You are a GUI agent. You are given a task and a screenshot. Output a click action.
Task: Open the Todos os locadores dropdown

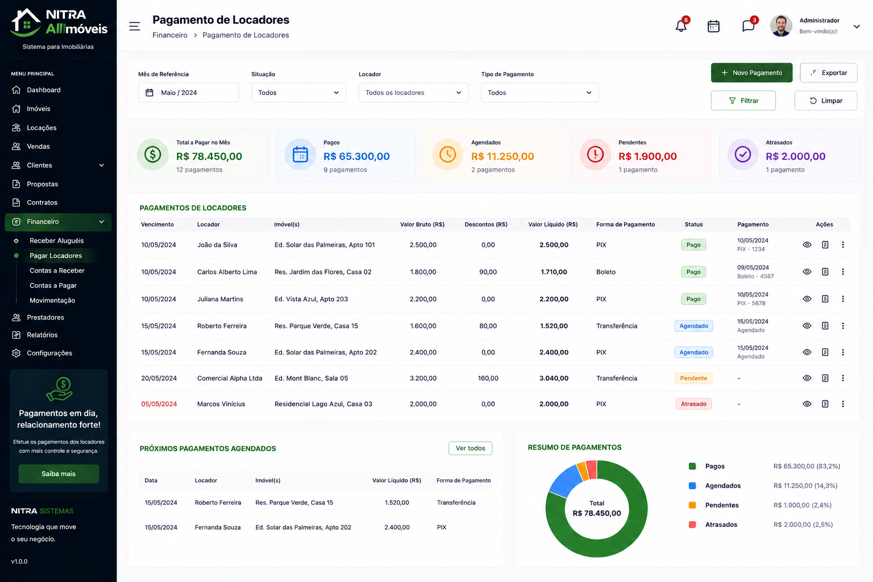coord(413,93)
